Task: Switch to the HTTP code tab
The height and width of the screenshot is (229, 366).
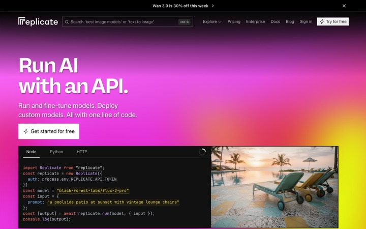Action: pyautogui.click(x=82, y=152)
